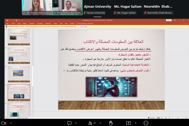Open the View ribbon tab

[x=61, y=24]
